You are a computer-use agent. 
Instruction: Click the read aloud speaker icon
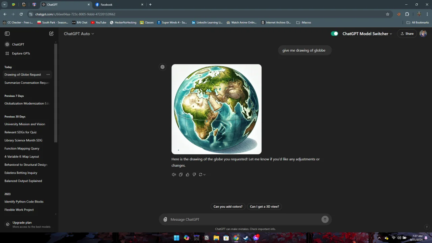coord(174,174)
